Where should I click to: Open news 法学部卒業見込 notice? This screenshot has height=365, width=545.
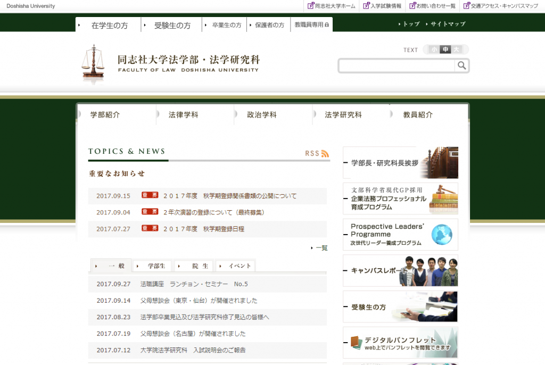[204, 317]
